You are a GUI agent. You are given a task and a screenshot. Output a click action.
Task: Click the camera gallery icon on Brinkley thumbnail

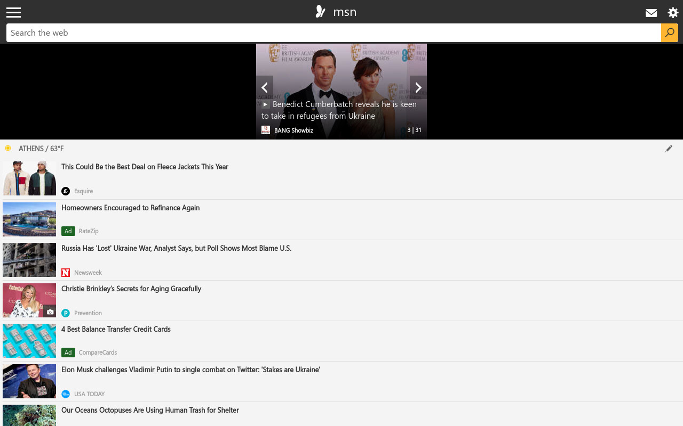coord(50,312)
